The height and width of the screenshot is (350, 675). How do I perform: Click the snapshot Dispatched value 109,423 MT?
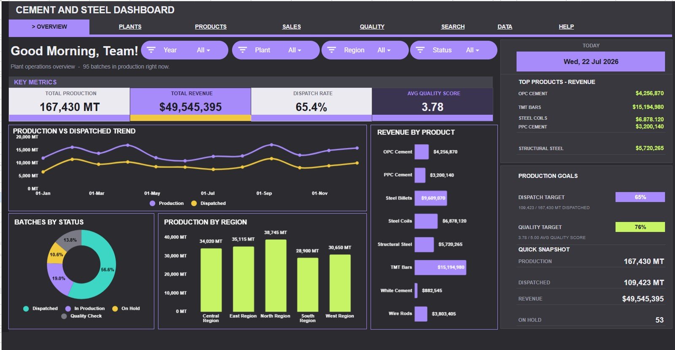pos(644,283)
